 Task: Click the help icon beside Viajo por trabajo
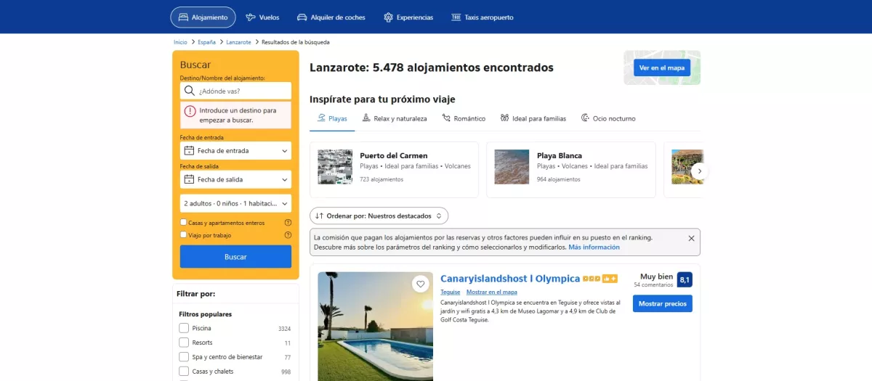click(x=288, y=235)
